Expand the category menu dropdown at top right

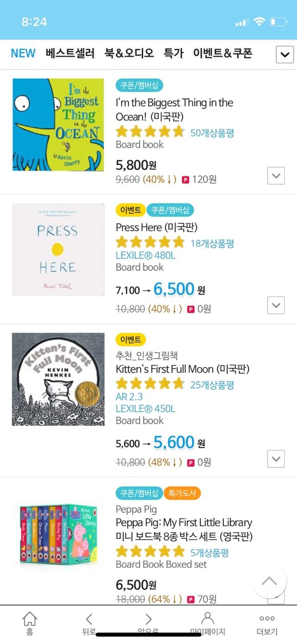coord(285,55)
